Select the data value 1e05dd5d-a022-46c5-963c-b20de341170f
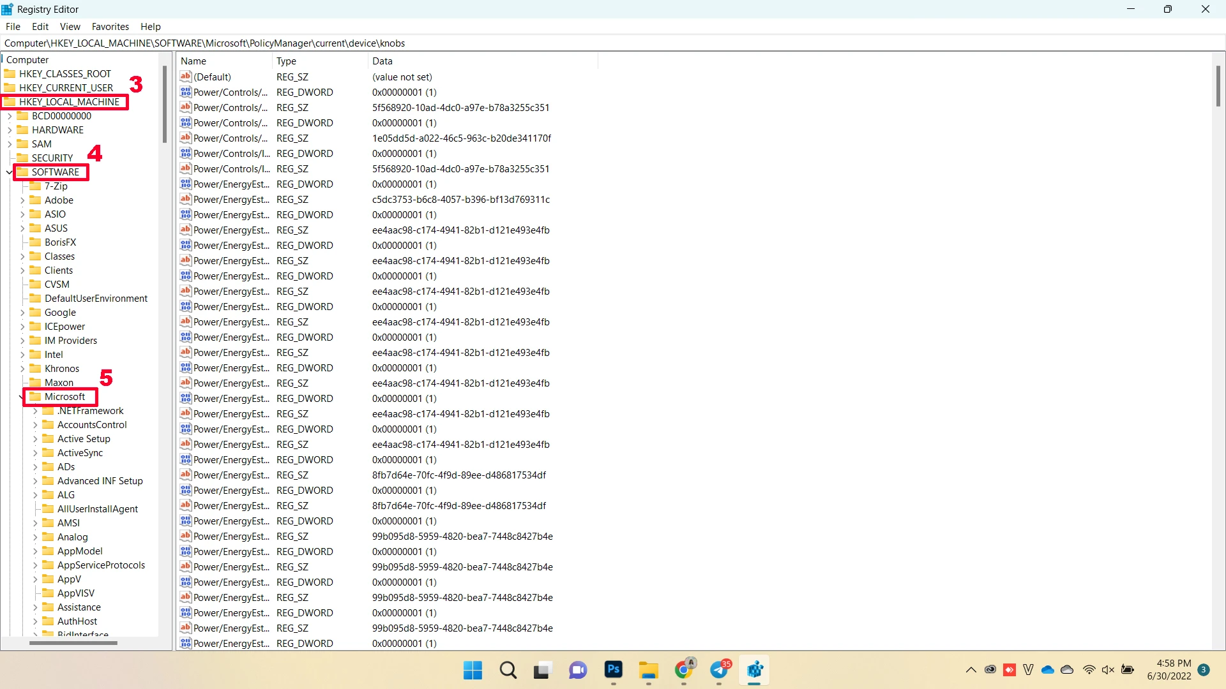The image size is (1226, 689). pyautogui.click(x=462, y=138)
